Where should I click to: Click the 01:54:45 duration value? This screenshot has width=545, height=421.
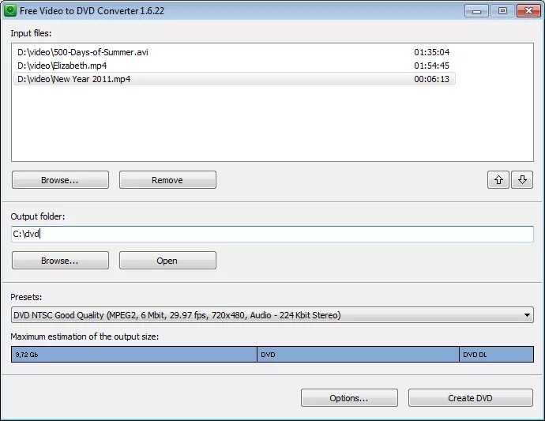[x=431, y=66]
